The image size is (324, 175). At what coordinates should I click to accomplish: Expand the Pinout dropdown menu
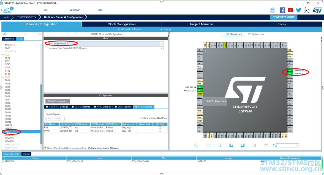point(166,29)
